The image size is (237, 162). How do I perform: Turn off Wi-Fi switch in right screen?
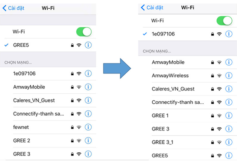point(224,21)
